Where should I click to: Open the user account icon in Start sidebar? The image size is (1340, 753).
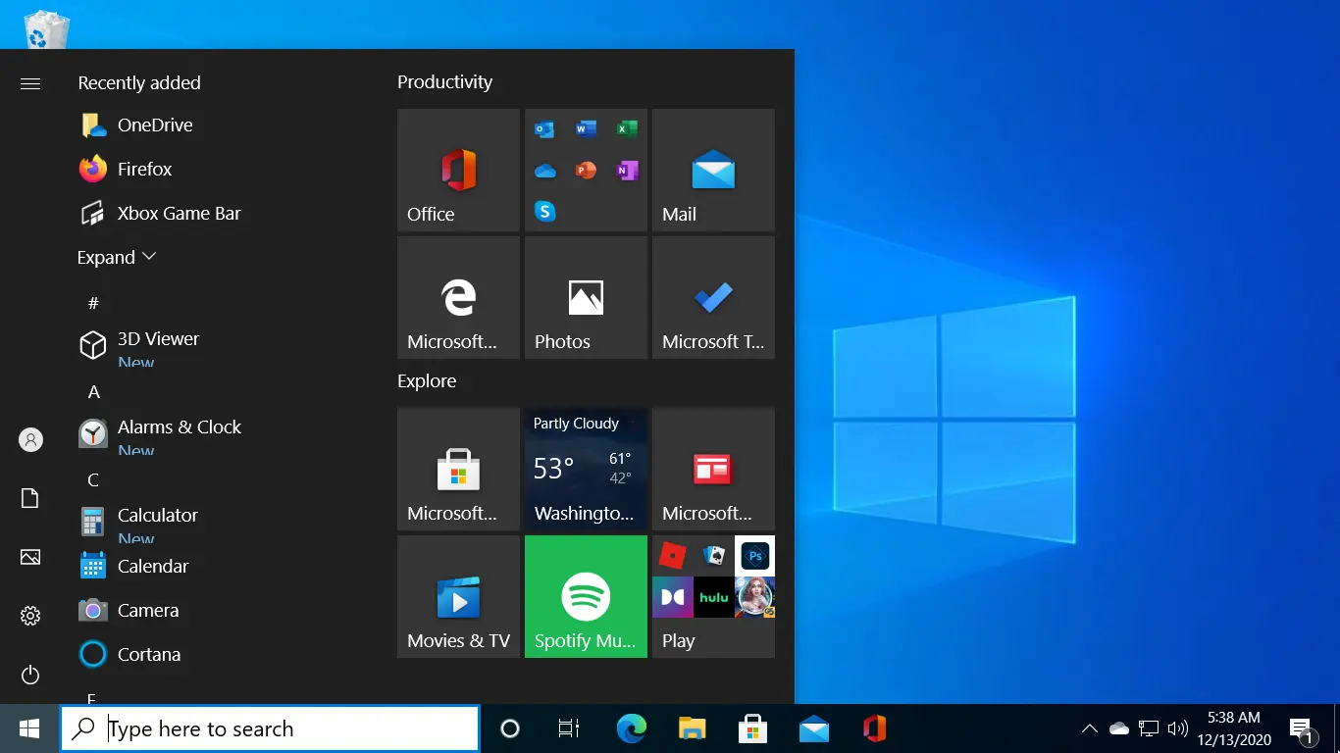click(30, 439)
